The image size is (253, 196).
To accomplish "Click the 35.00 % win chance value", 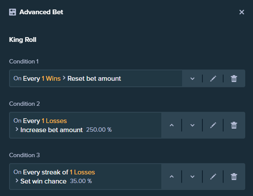I will [81, 181].
